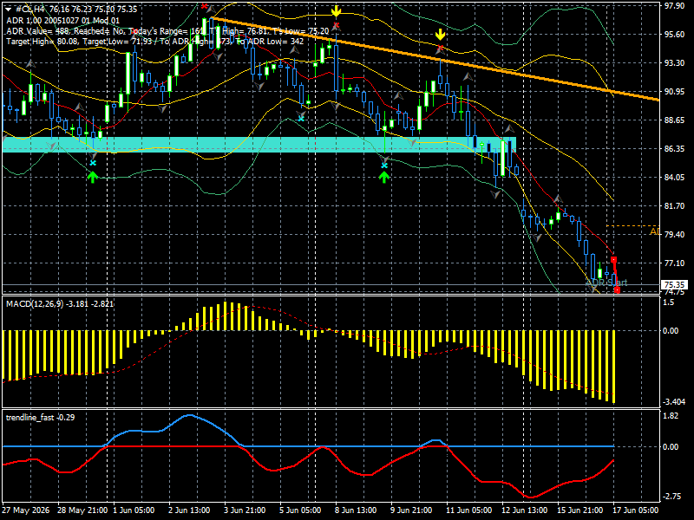694x520 pixels.
Task: Click the cyan X marker above the left green arrow
Action: pyautogui.click(x=93, y=163)
